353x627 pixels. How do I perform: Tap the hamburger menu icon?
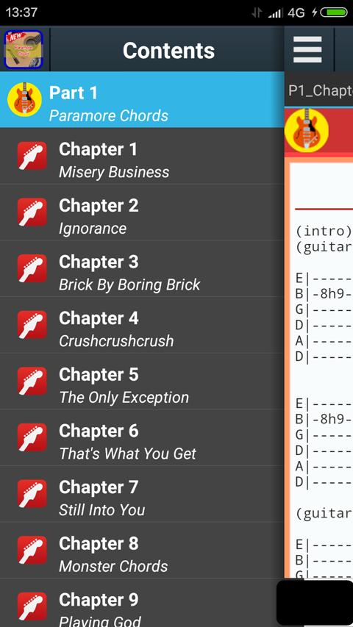tap(307, 49)
